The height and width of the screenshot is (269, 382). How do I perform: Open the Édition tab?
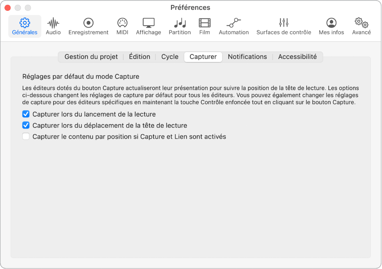(x=140, y=57)
